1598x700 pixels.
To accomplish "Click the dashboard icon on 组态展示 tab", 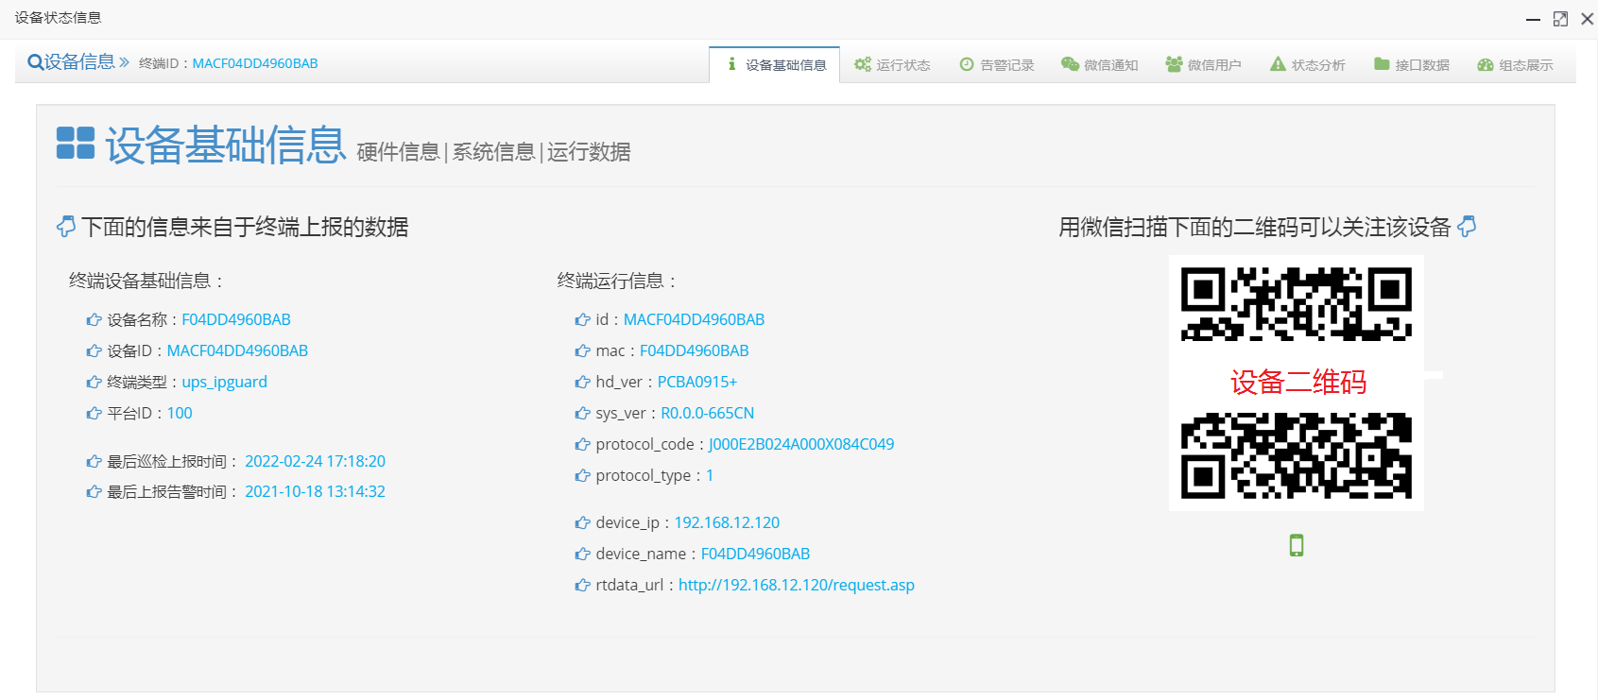I will pos(1486,64).
